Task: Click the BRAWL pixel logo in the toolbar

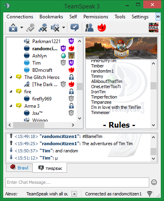Action: coord(154,28)
